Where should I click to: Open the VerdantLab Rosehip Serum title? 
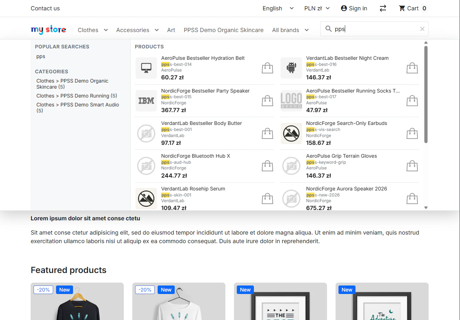(193, 189)
